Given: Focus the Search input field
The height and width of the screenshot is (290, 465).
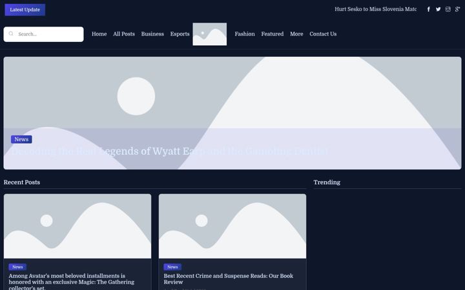Looking at the screenshot, I should [44, 34].
